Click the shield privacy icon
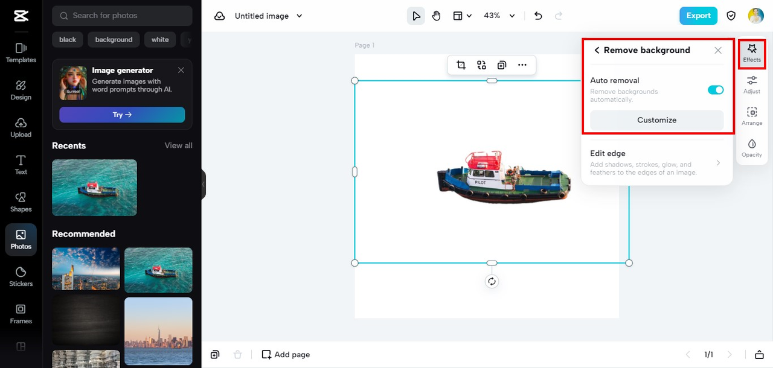Image resolution: width=773 pixels, height=368 pixels. (731, 16)
